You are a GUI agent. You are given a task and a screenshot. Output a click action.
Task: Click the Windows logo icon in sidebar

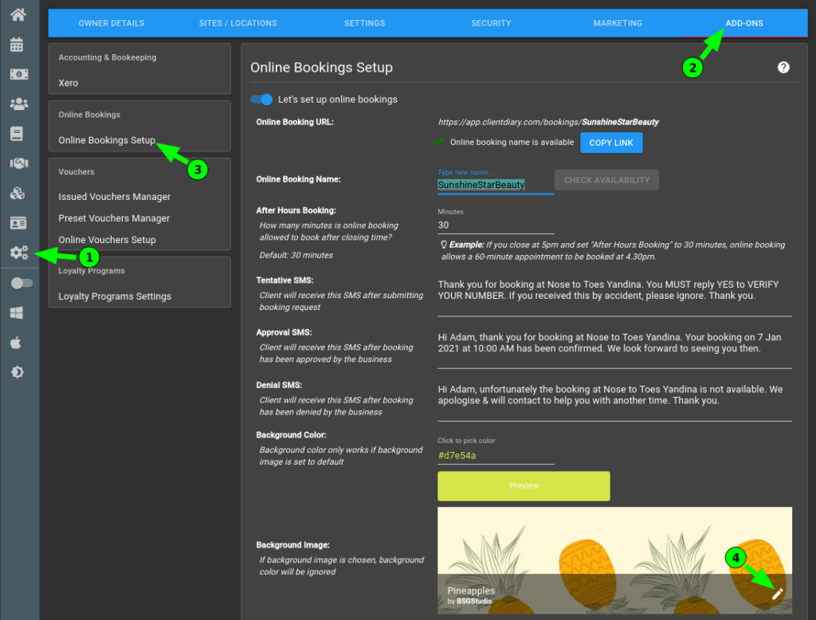coord(18,312)
